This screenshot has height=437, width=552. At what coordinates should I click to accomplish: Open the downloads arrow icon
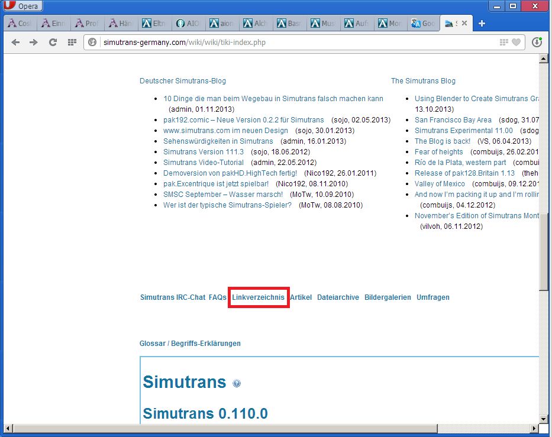point(537,42)
